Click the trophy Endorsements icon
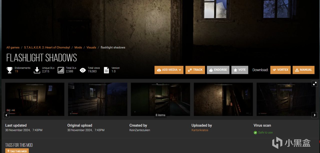This screenshot has width=320, height=153. (x=10, y=70)
